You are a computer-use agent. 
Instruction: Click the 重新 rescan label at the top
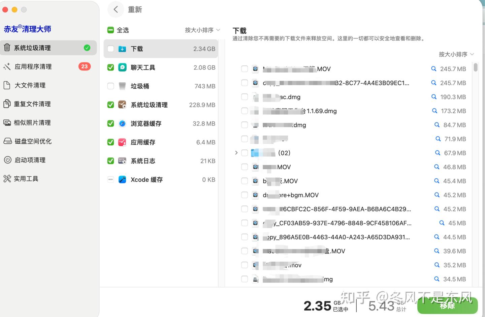point(135,9)
